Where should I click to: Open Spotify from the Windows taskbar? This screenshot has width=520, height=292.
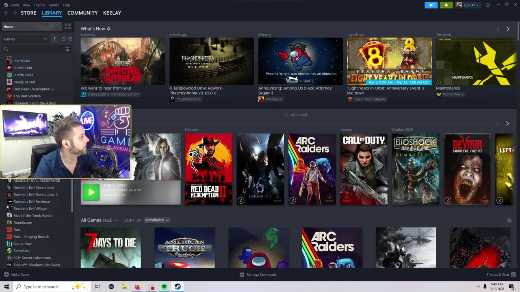coord(164,287)
